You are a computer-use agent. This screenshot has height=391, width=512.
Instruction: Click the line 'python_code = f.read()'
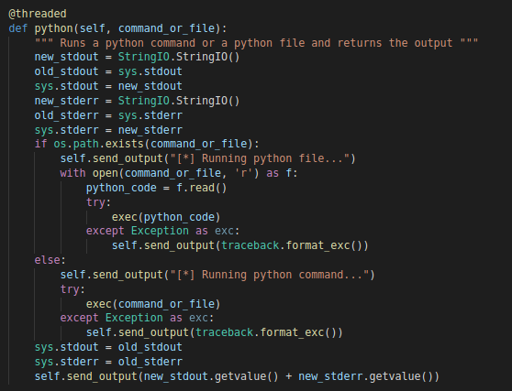tap(156, 188)
